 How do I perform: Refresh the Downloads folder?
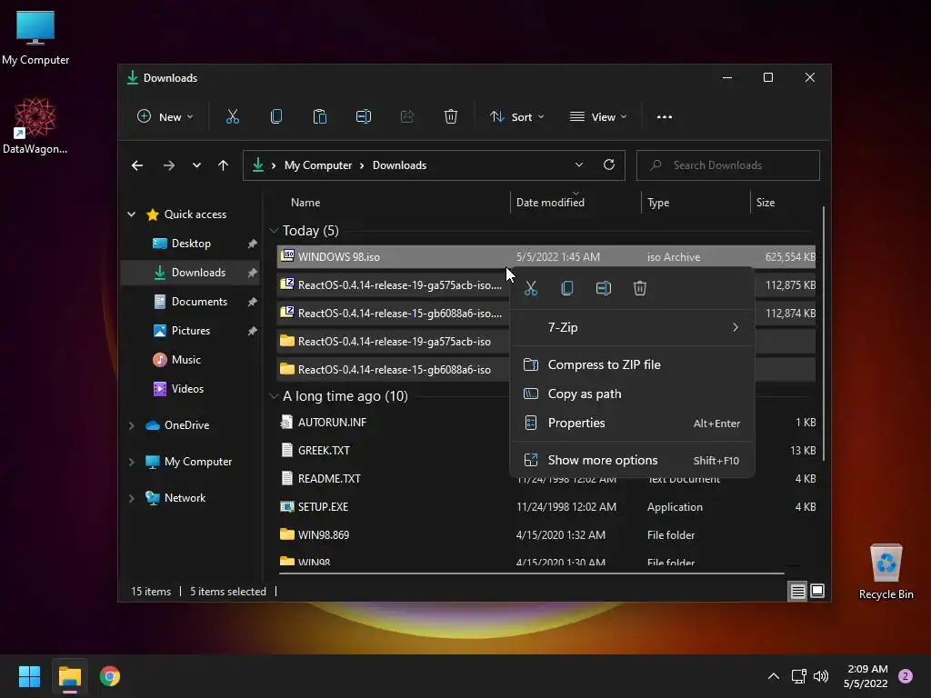tap(609, 165)
